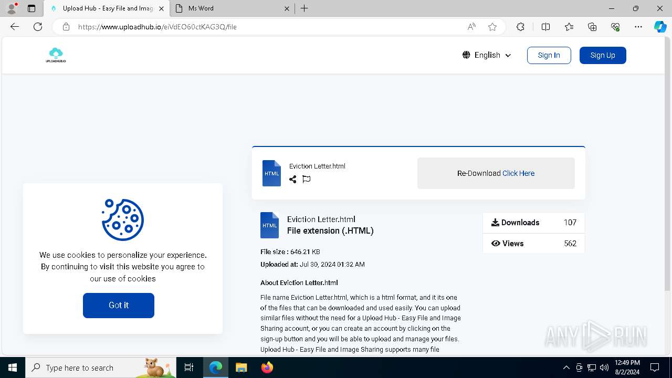Click the UploadHub cloud logo
This screenshot has height=378, width=672.
56,55
